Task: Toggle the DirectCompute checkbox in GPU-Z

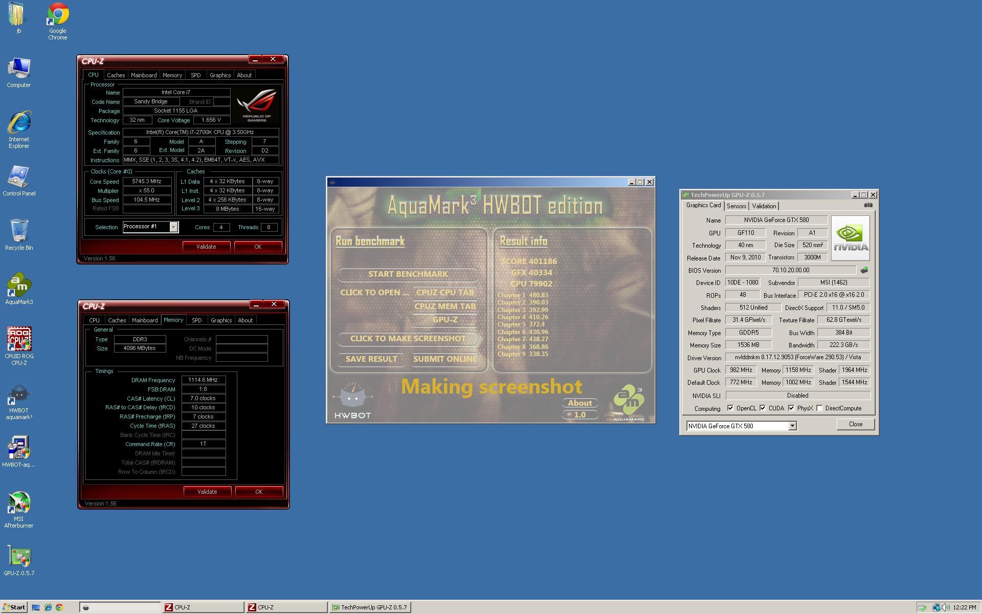Action: pos(819,408)
